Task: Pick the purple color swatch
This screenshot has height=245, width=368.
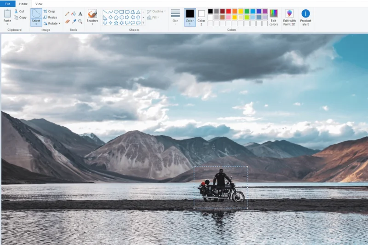Action: (265, 11)
